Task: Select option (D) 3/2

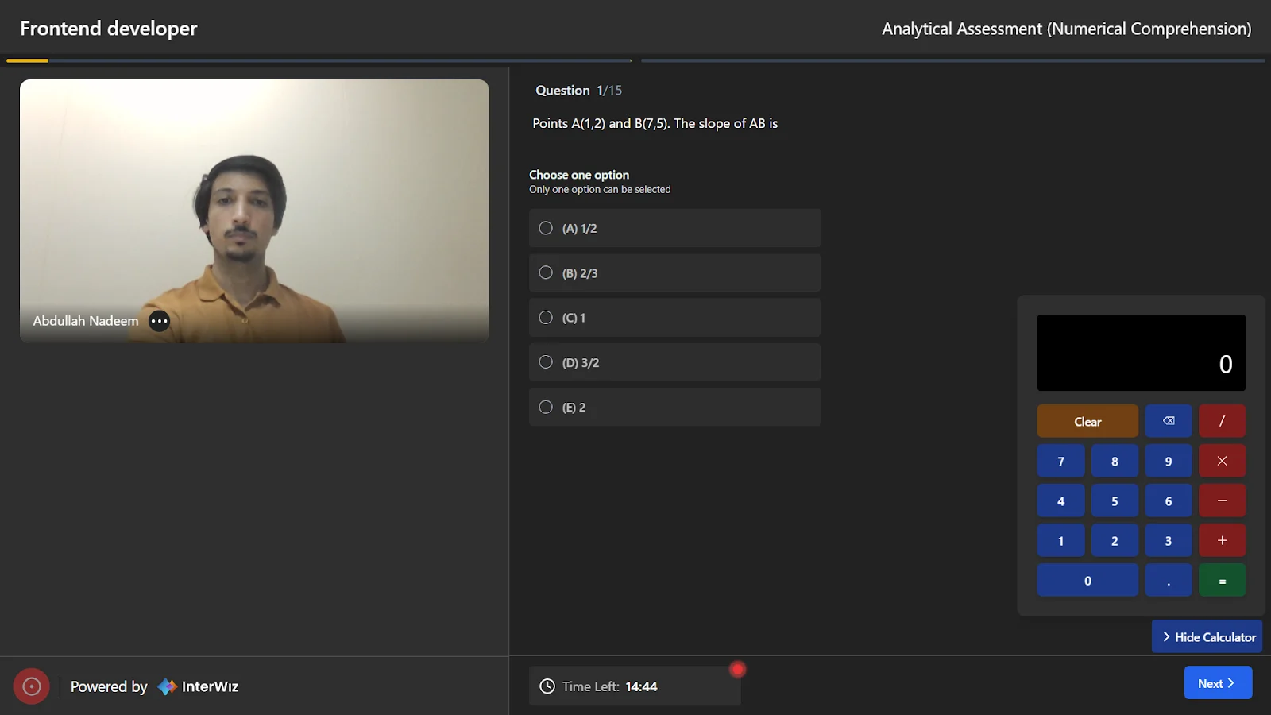Action: click(x=674, y=362)
